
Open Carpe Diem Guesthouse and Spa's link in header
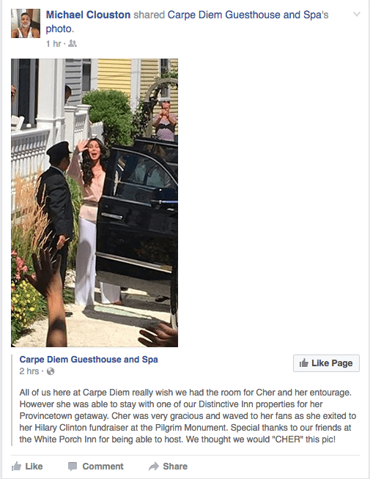(248, 15)
